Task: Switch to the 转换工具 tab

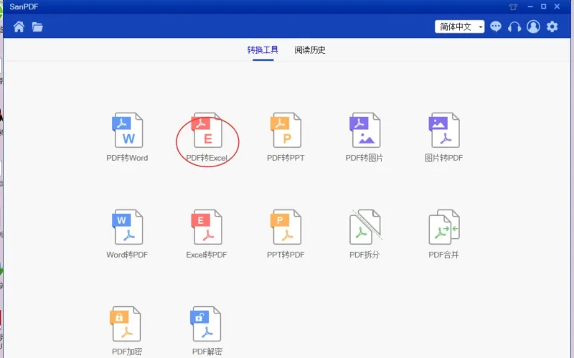Action: click(263, 50)
